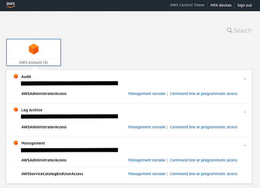Click the orange cube icon beside Audit
Screen dimensions: 260x188
tap(16, 76)
